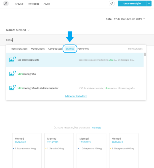Expand the date selector chevron
154x168 pixels.
(144, 19)
